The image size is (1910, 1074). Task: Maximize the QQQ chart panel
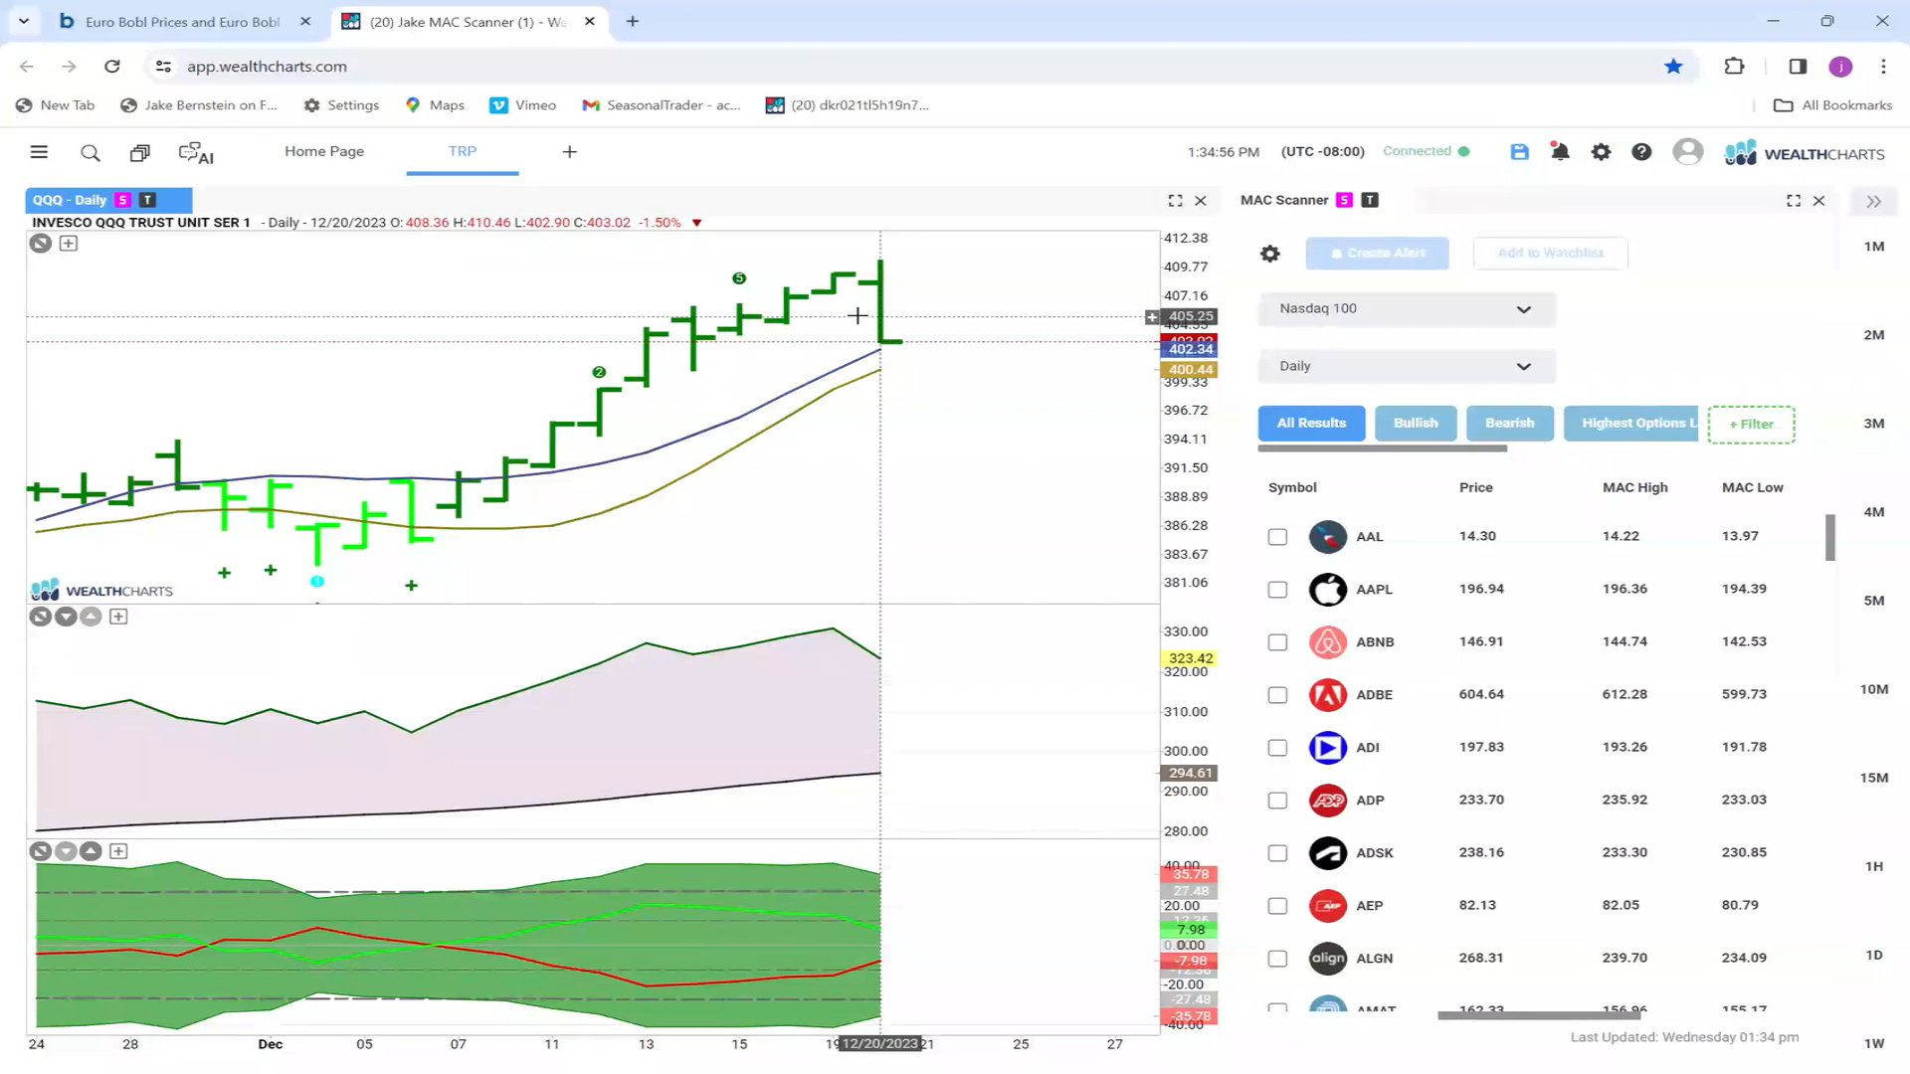click(x=1176, y=201)
